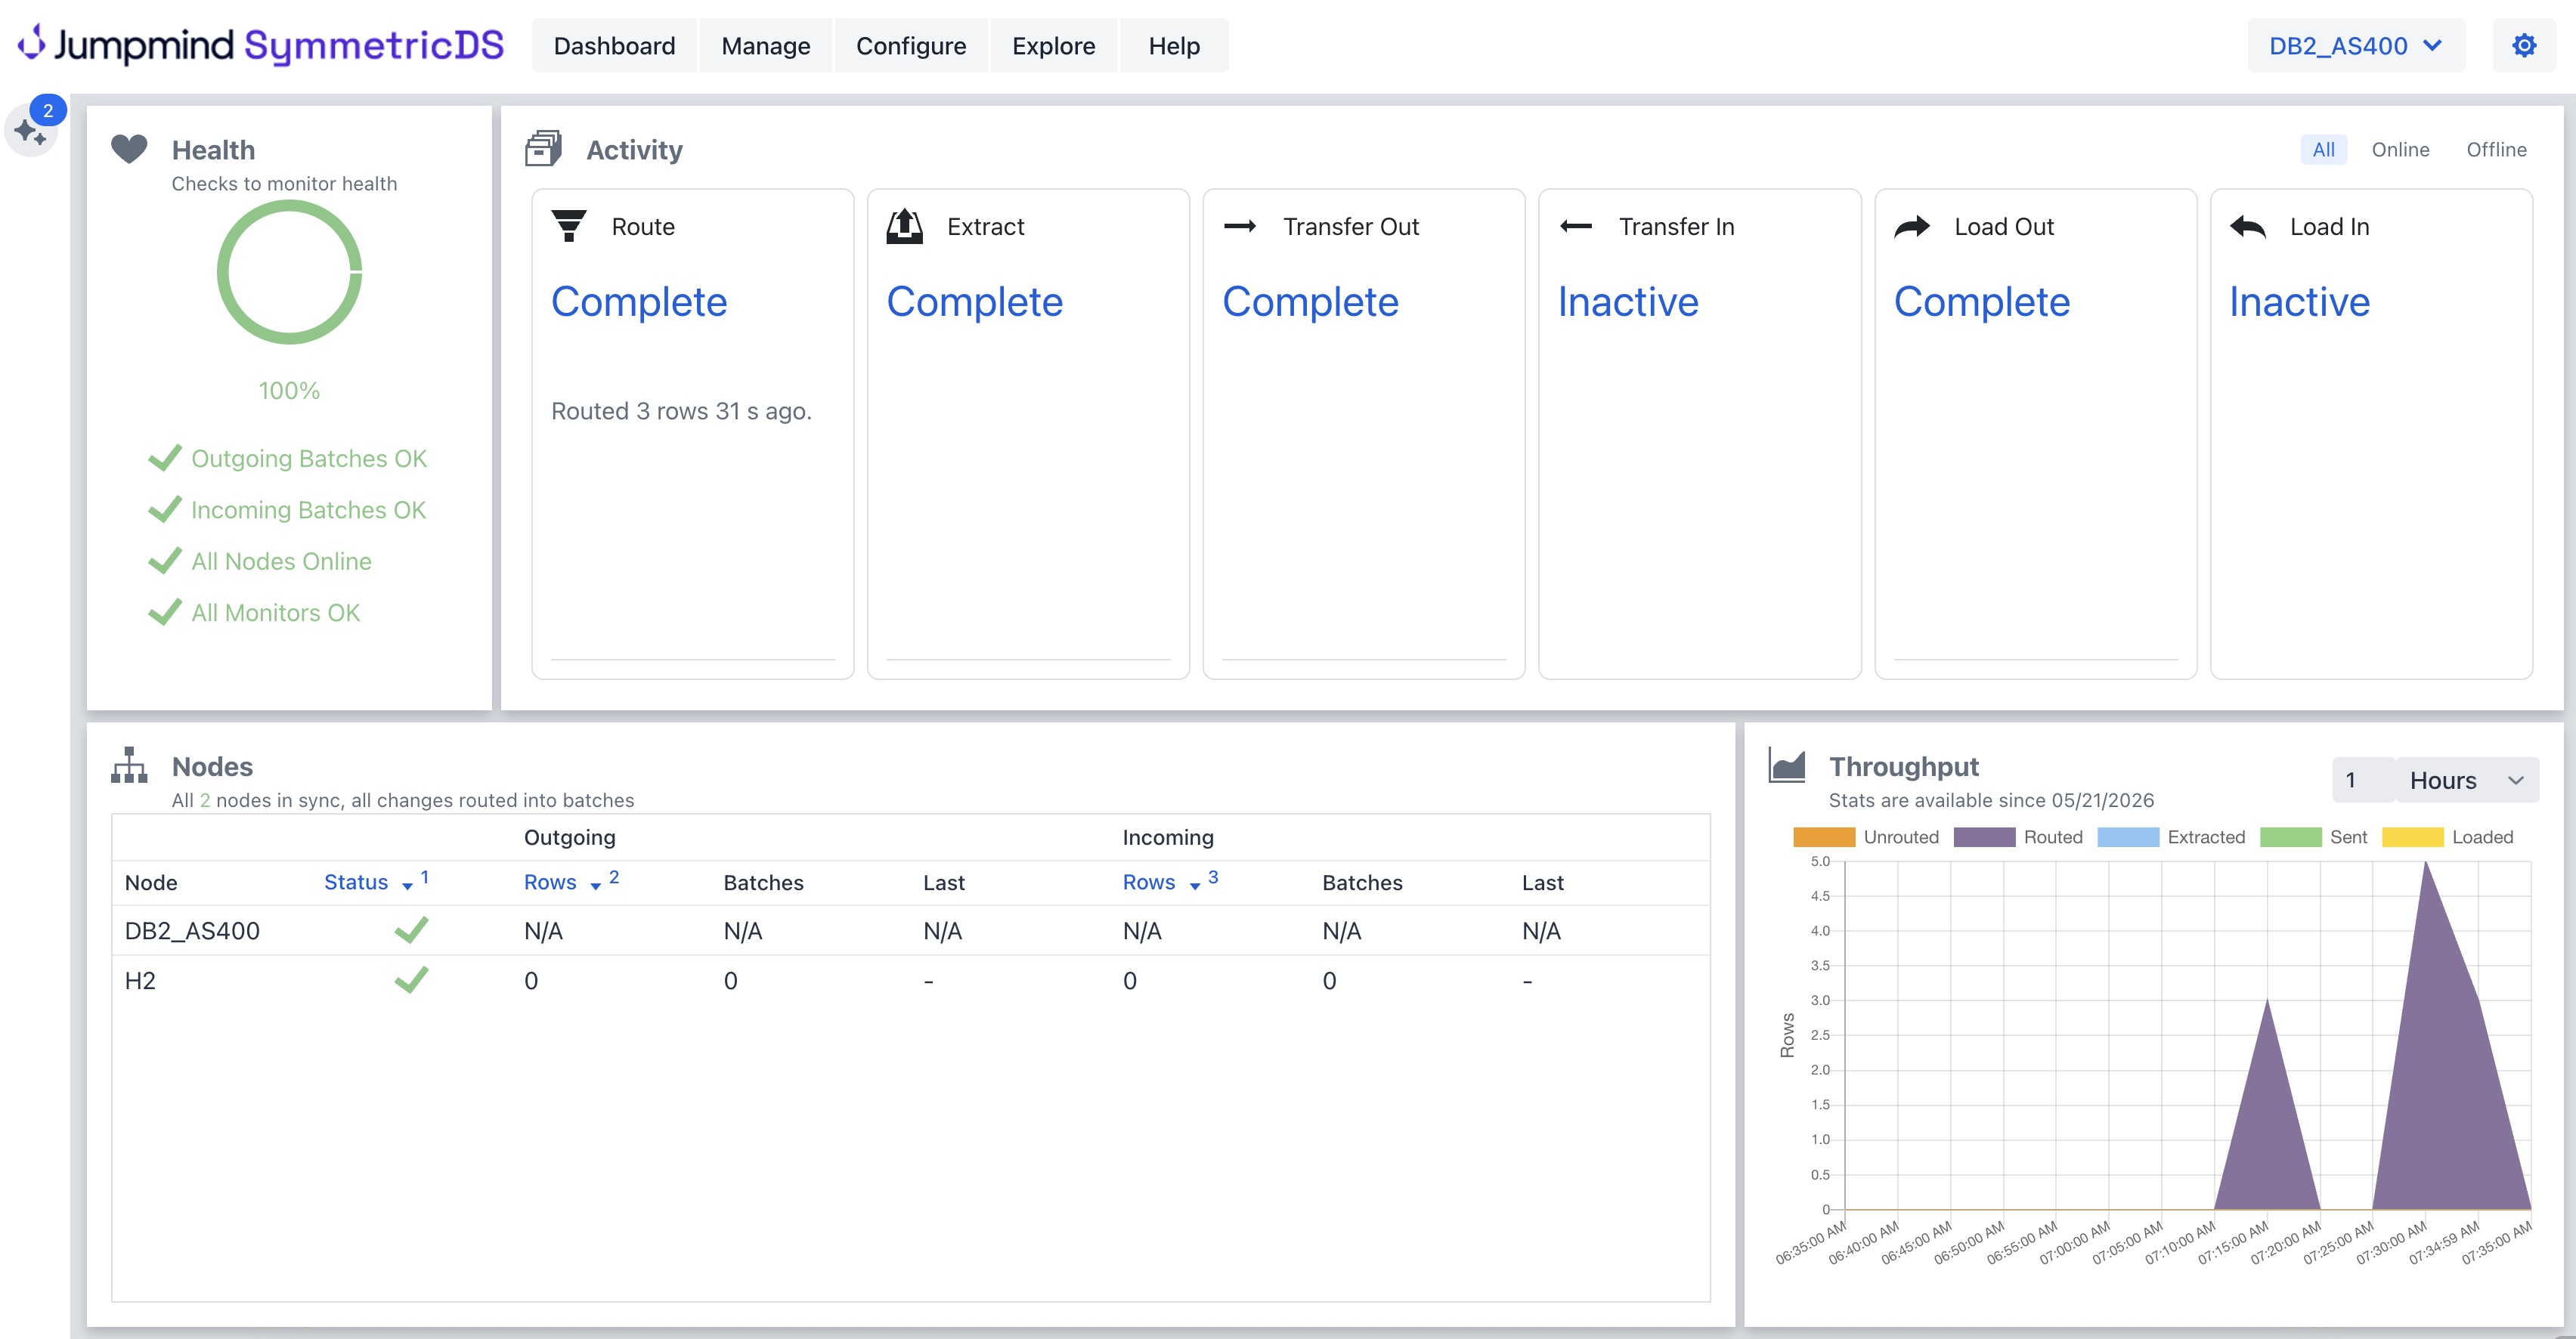The height and width of the screenshot is (1339, 2576).
Task: Click the Extract upload icon
Action: 905,226
